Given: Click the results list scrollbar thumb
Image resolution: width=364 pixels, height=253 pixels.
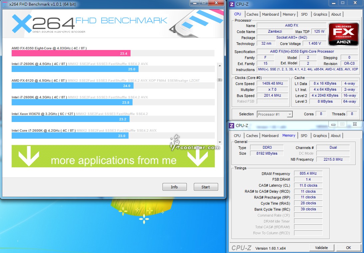Looking at the screenshot, I should tap(219, 80).
